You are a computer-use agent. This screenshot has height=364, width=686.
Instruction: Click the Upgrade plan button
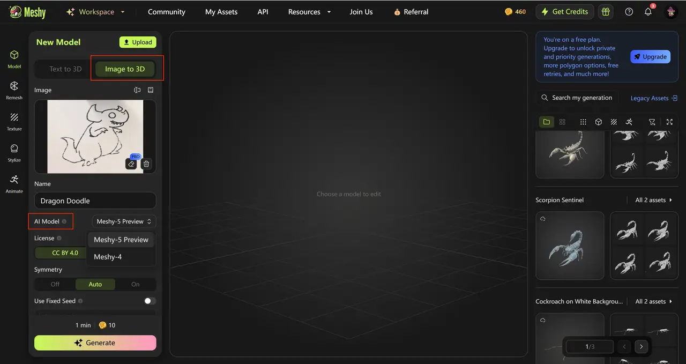point(650,57)
